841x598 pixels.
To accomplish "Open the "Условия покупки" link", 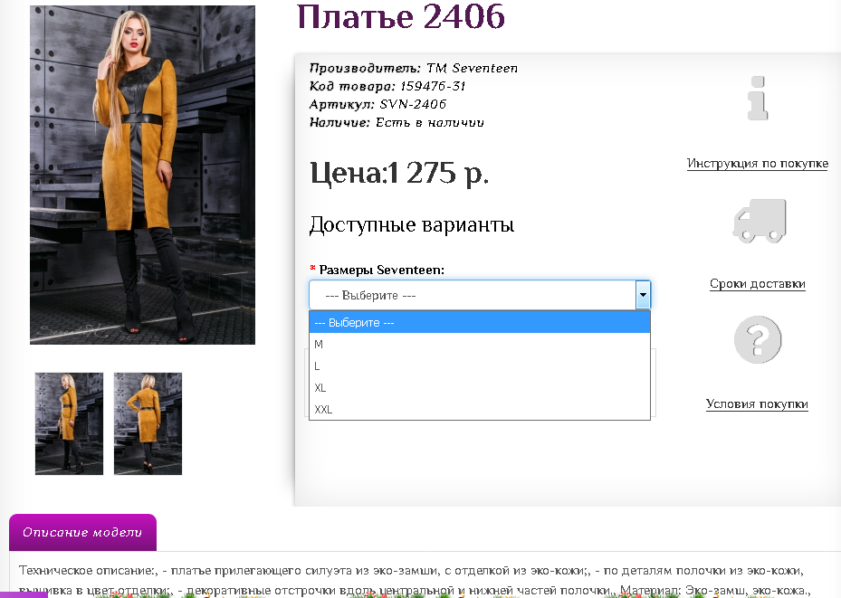I will 758,404.
